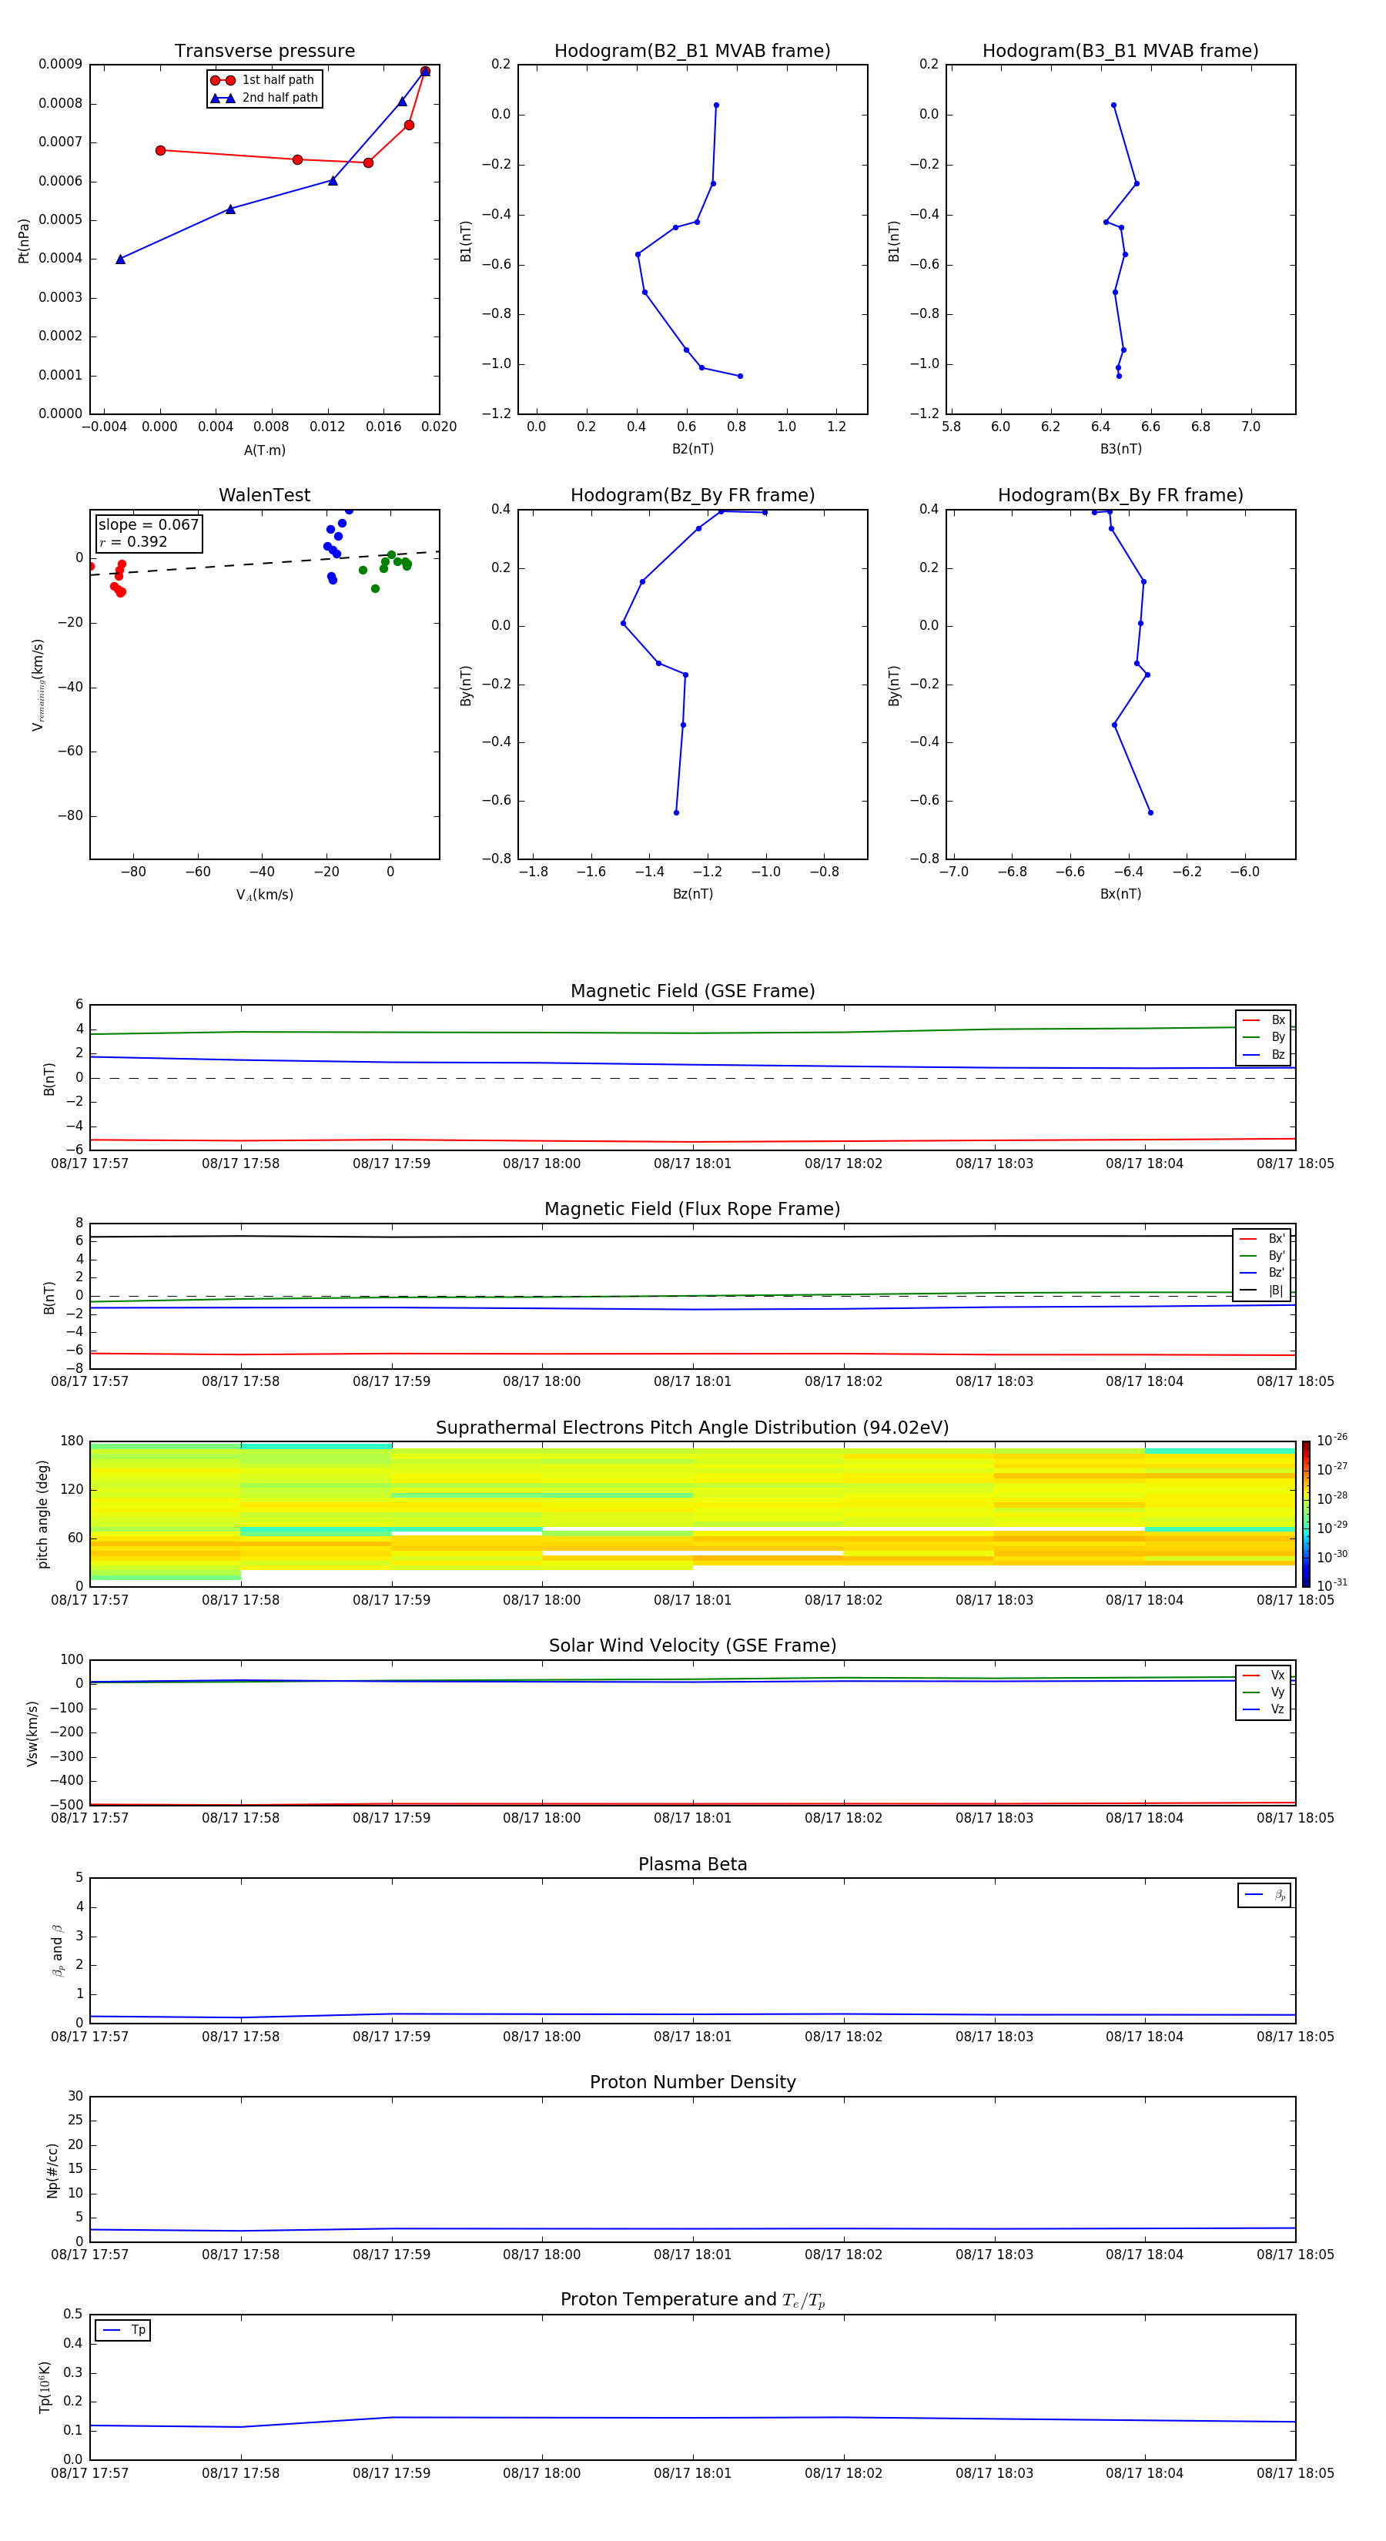Select the Bx' entry in Flux Rope legend

[1262, 1239]
